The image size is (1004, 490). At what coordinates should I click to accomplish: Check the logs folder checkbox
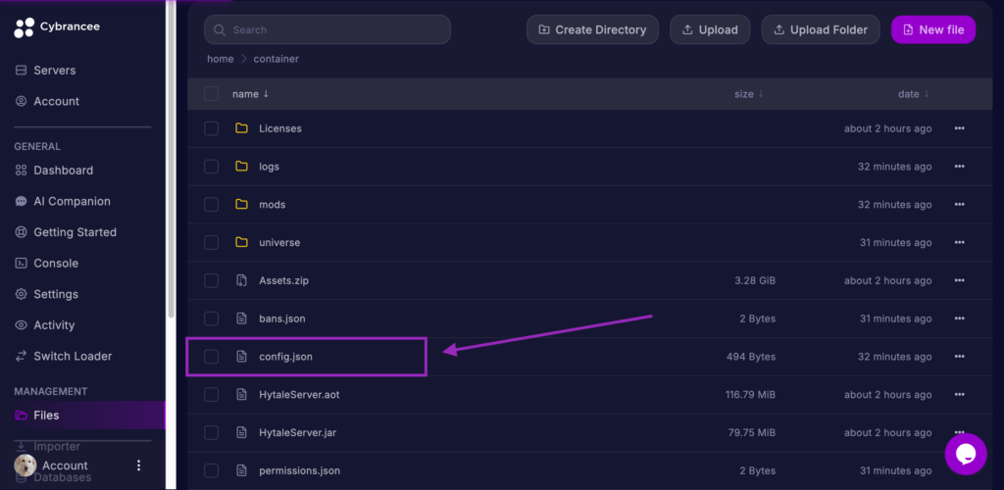click(212, 167)
